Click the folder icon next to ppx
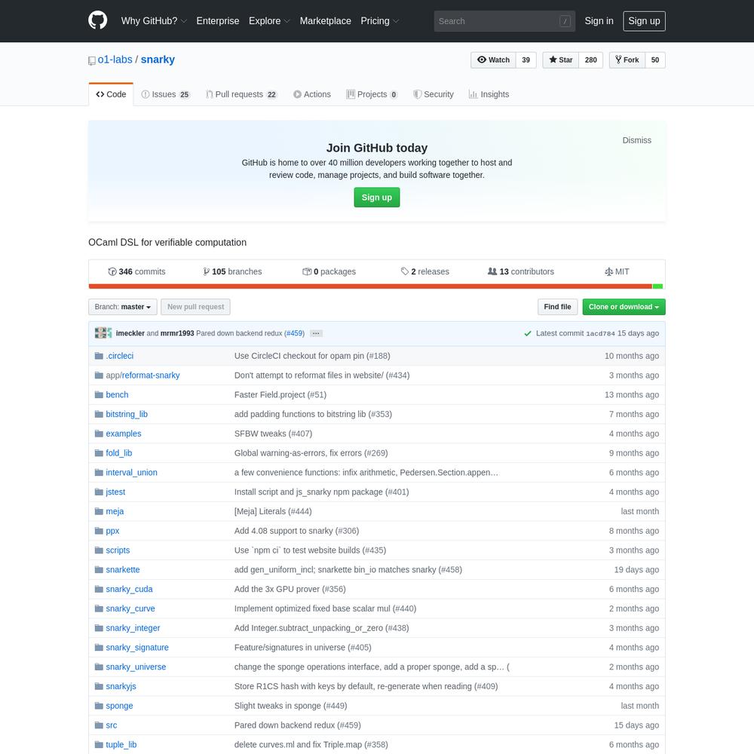This screenshot has width=754, height=754. [99, 531]
